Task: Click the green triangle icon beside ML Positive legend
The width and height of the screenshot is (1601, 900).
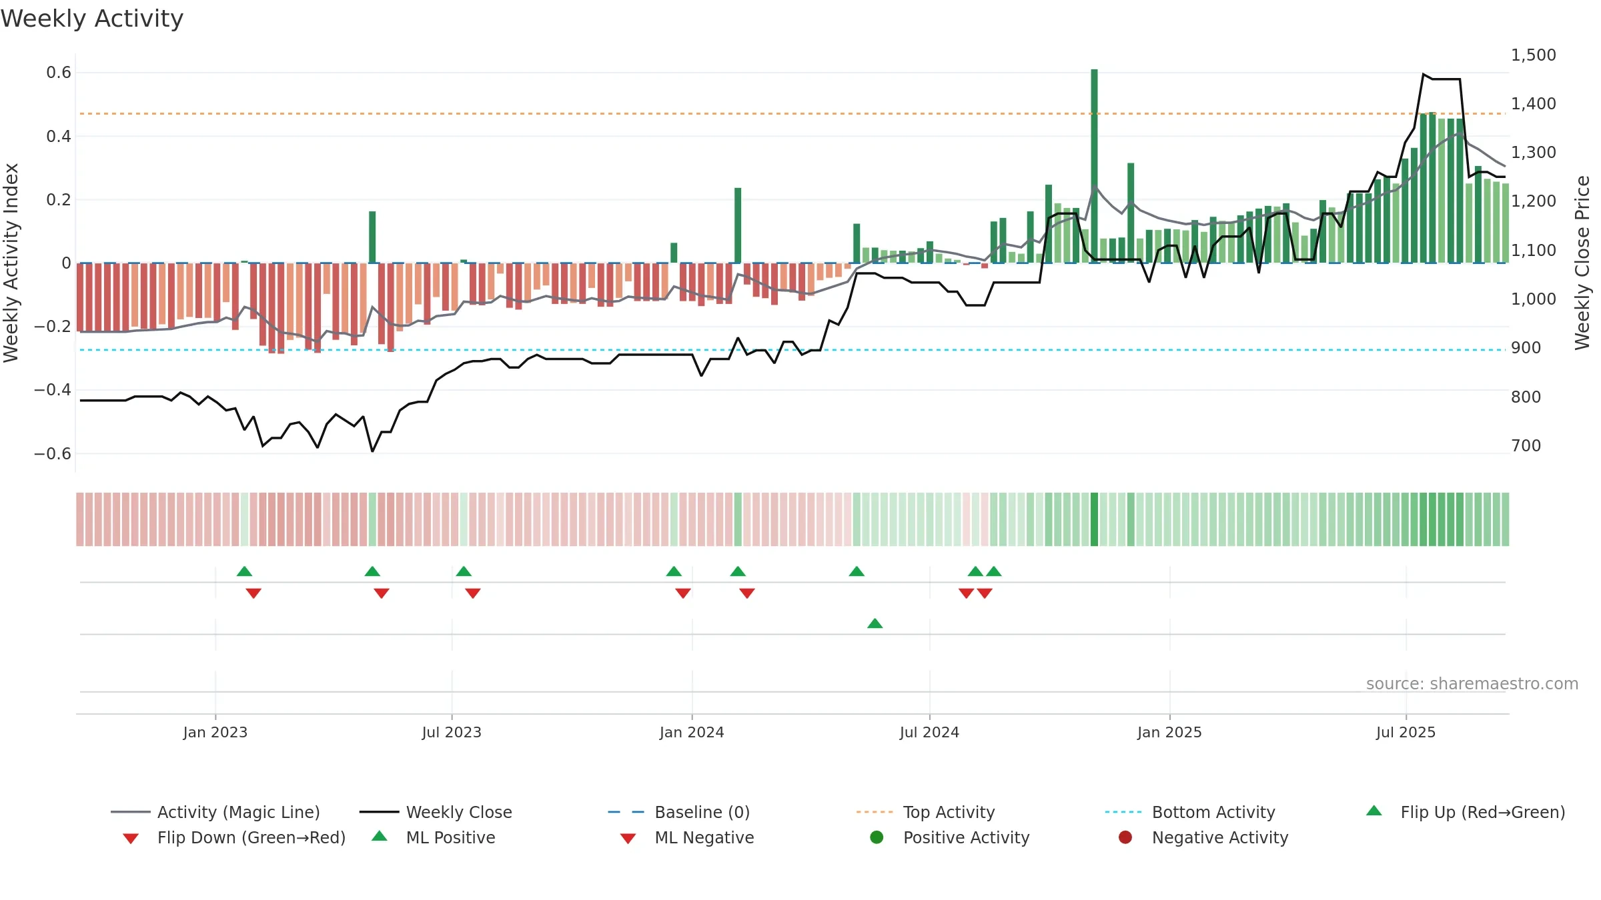Action: tap(380, 836)
